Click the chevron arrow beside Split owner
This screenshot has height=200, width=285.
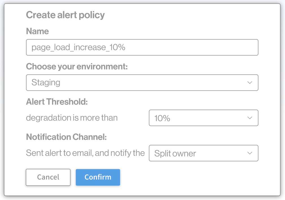pos(250,153)
